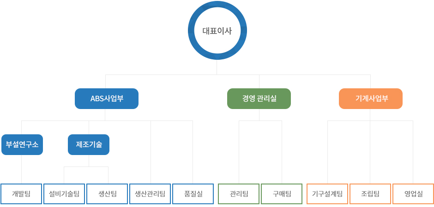The height and width of the screenshot is (207, 434).
Task: Click the 대표이사 circle at top
Action: click(217, 31)
